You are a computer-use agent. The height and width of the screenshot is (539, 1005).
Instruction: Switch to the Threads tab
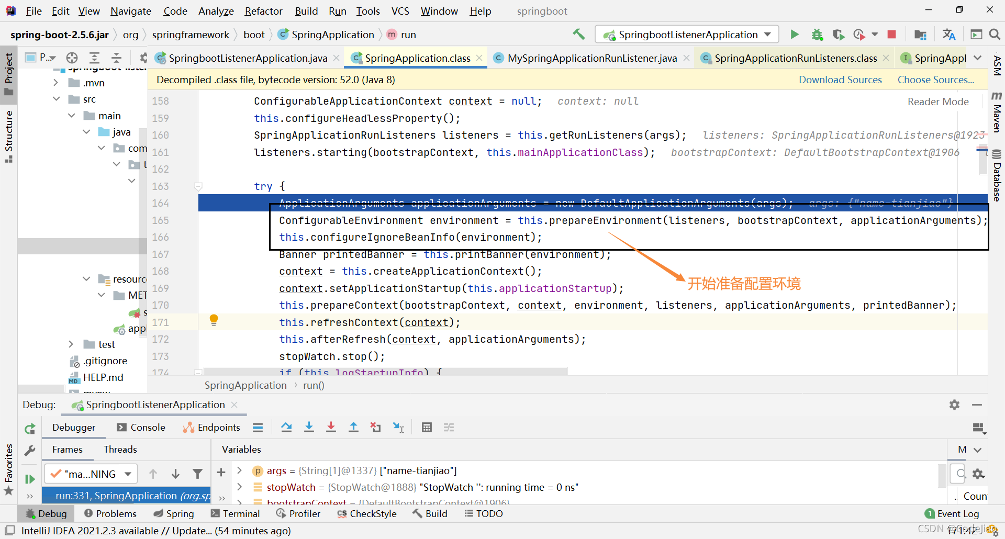coord(120,450)
